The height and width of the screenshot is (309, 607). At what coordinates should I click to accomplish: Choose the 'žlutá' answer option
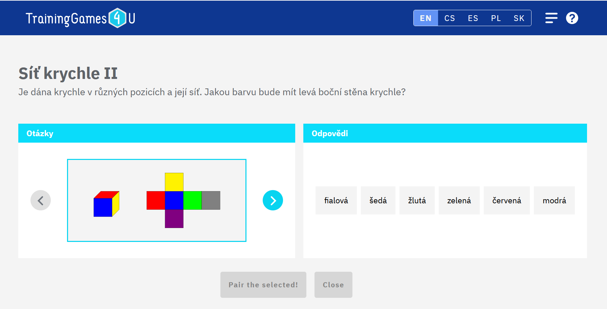pyautogui.click(x=417, y=201)
